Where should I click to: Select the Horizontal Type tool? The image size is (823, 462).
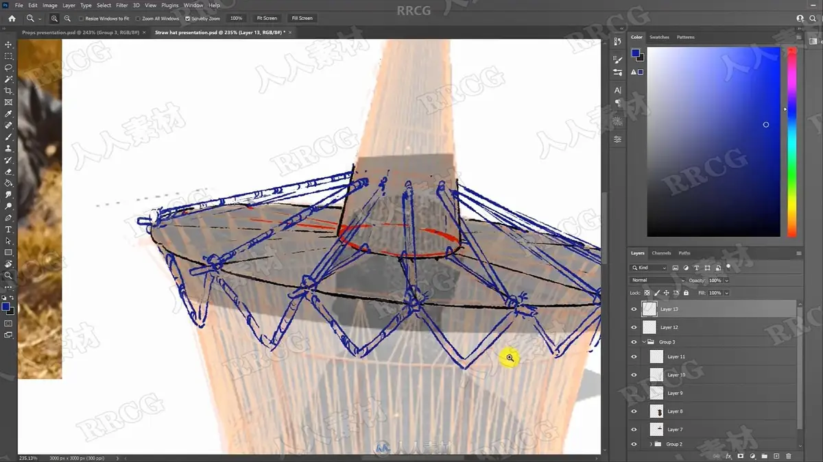tap(8, 229)
